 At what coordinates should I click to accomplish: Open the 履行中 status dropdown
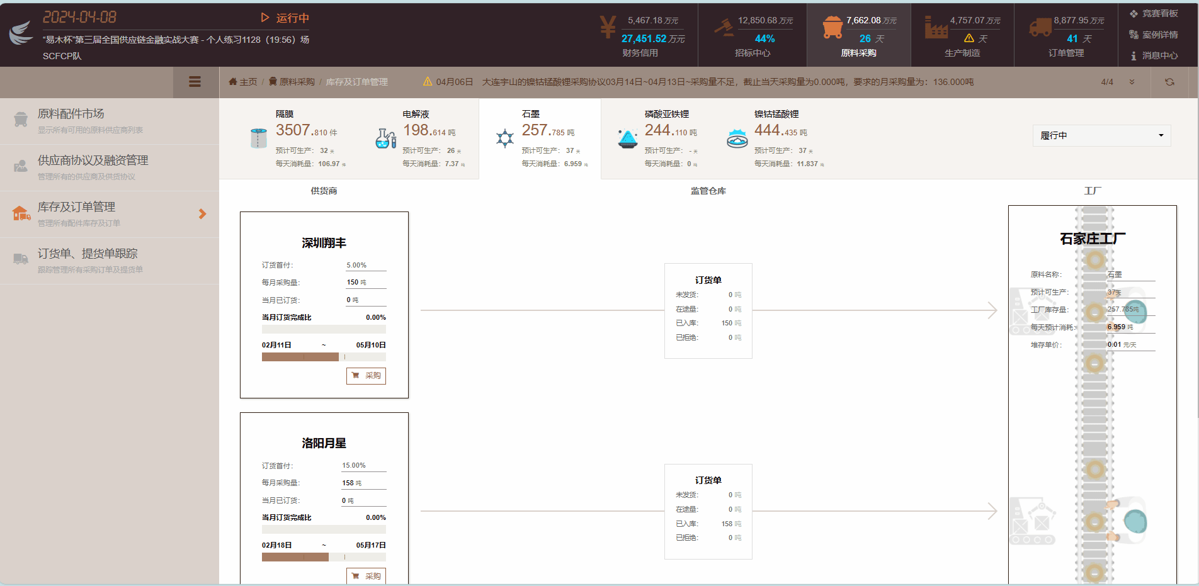pos(1101,135)
